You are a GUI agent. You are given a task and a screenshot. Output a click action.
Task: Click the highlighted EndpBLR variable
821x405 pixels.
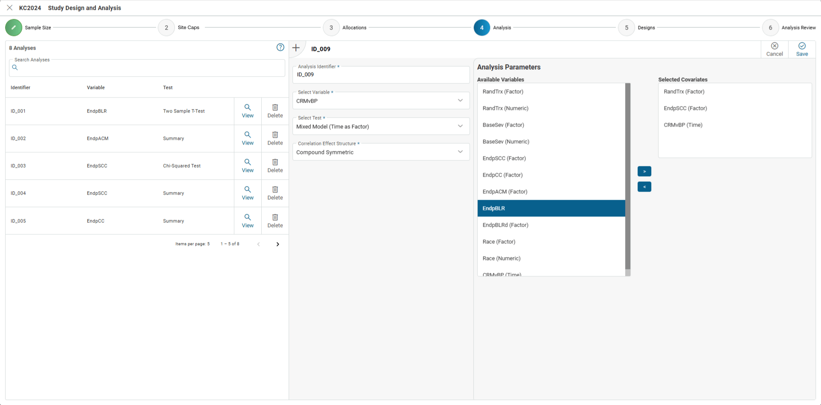pos(551,208)
